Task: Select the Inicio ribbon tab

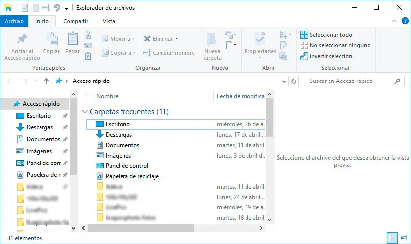Action: pyautogui.click(x=42, y=21)
